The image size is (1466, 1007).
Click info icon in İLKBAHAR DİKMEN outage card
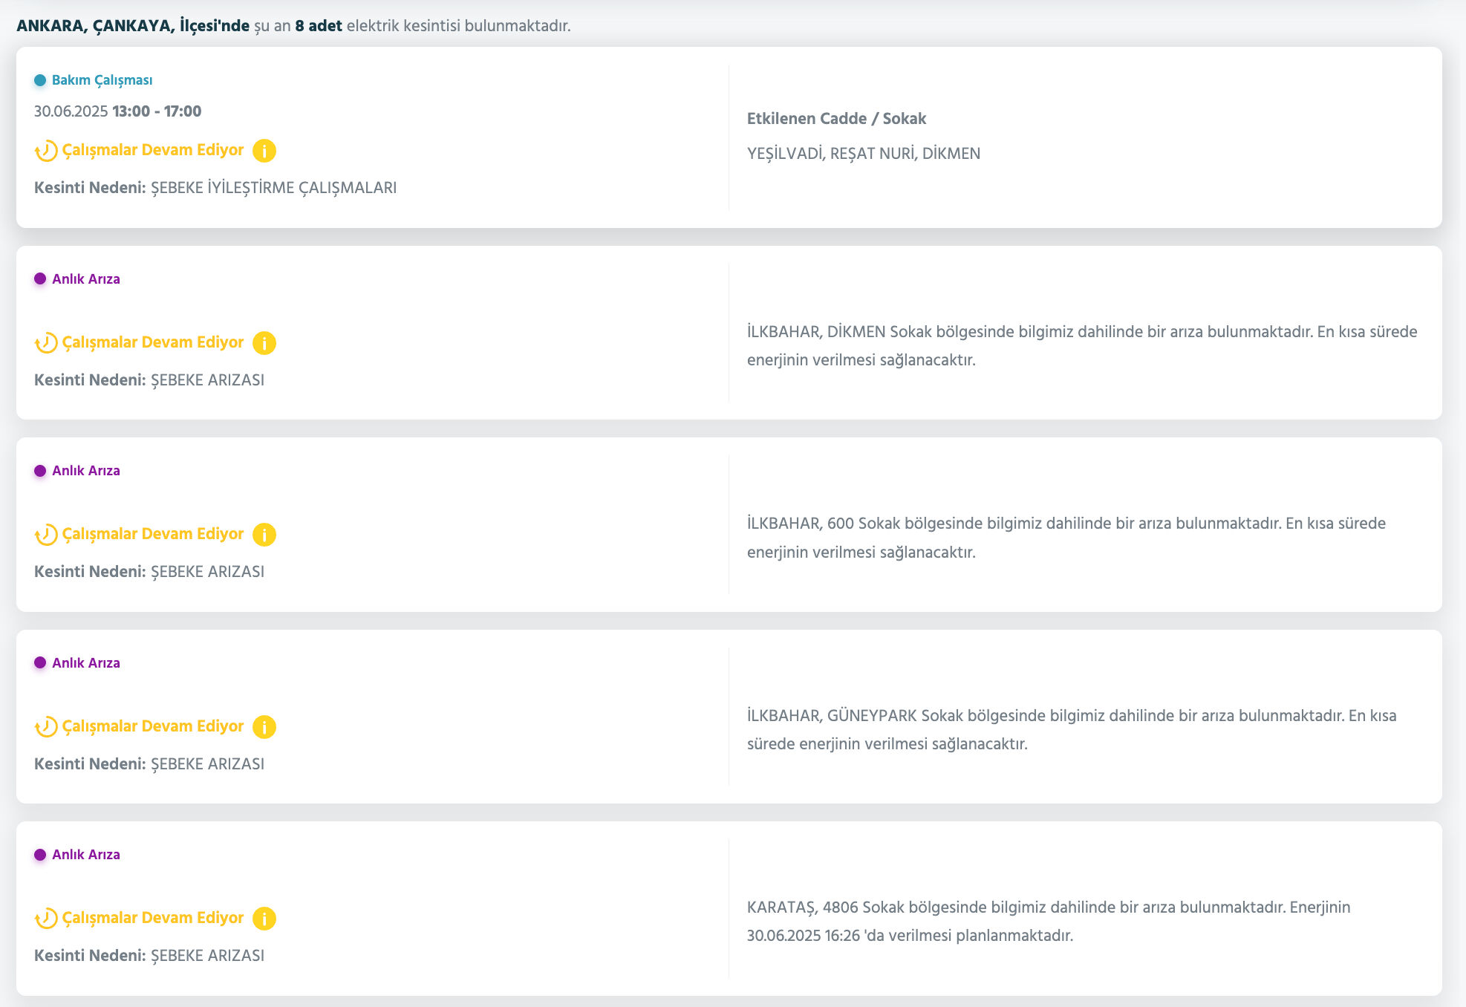(264, 343)
